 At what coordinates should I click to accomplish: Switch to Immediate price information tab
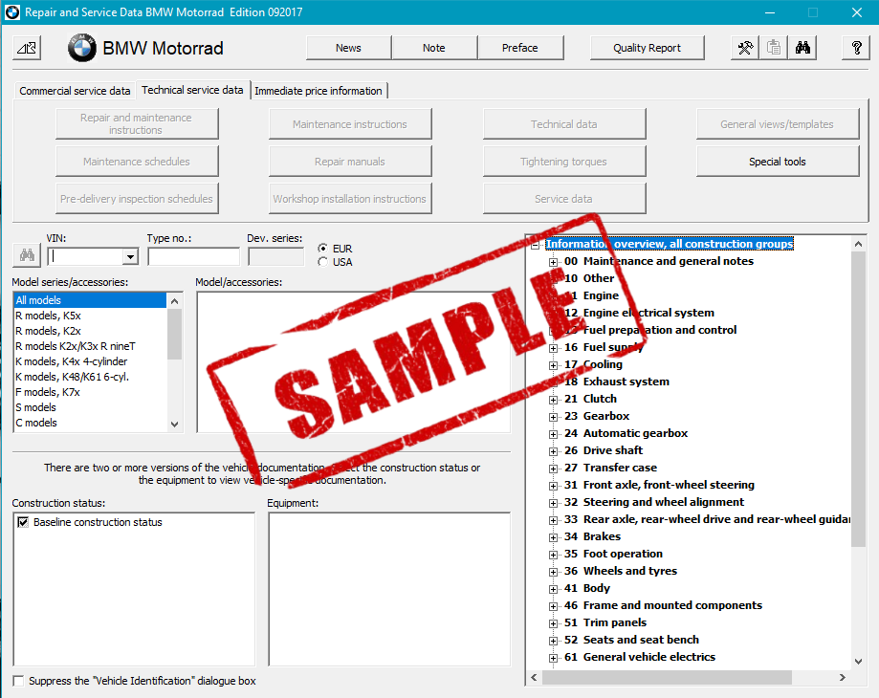click(319, 91)
